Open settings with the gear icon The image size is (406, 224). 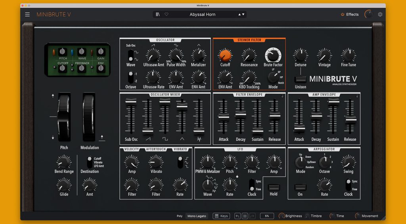pos(380,15)
